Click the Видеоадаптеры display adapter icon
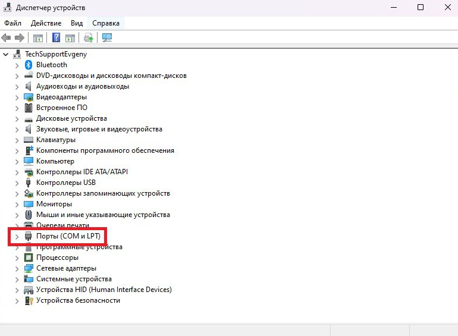Viewport: 458px width, 336px height. 29,97
